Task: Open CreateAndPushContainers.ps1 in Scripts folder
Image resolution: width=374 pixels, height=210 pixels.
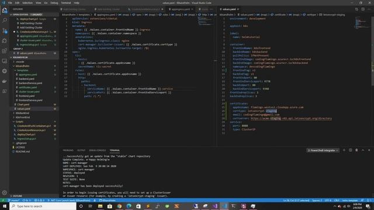Action: coord(34,126)
